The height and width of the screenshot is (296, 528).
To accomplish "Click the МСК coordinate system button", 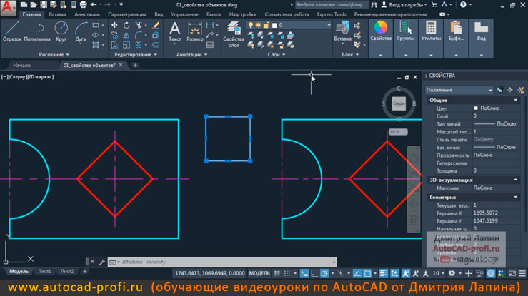I will pos(398,132).
